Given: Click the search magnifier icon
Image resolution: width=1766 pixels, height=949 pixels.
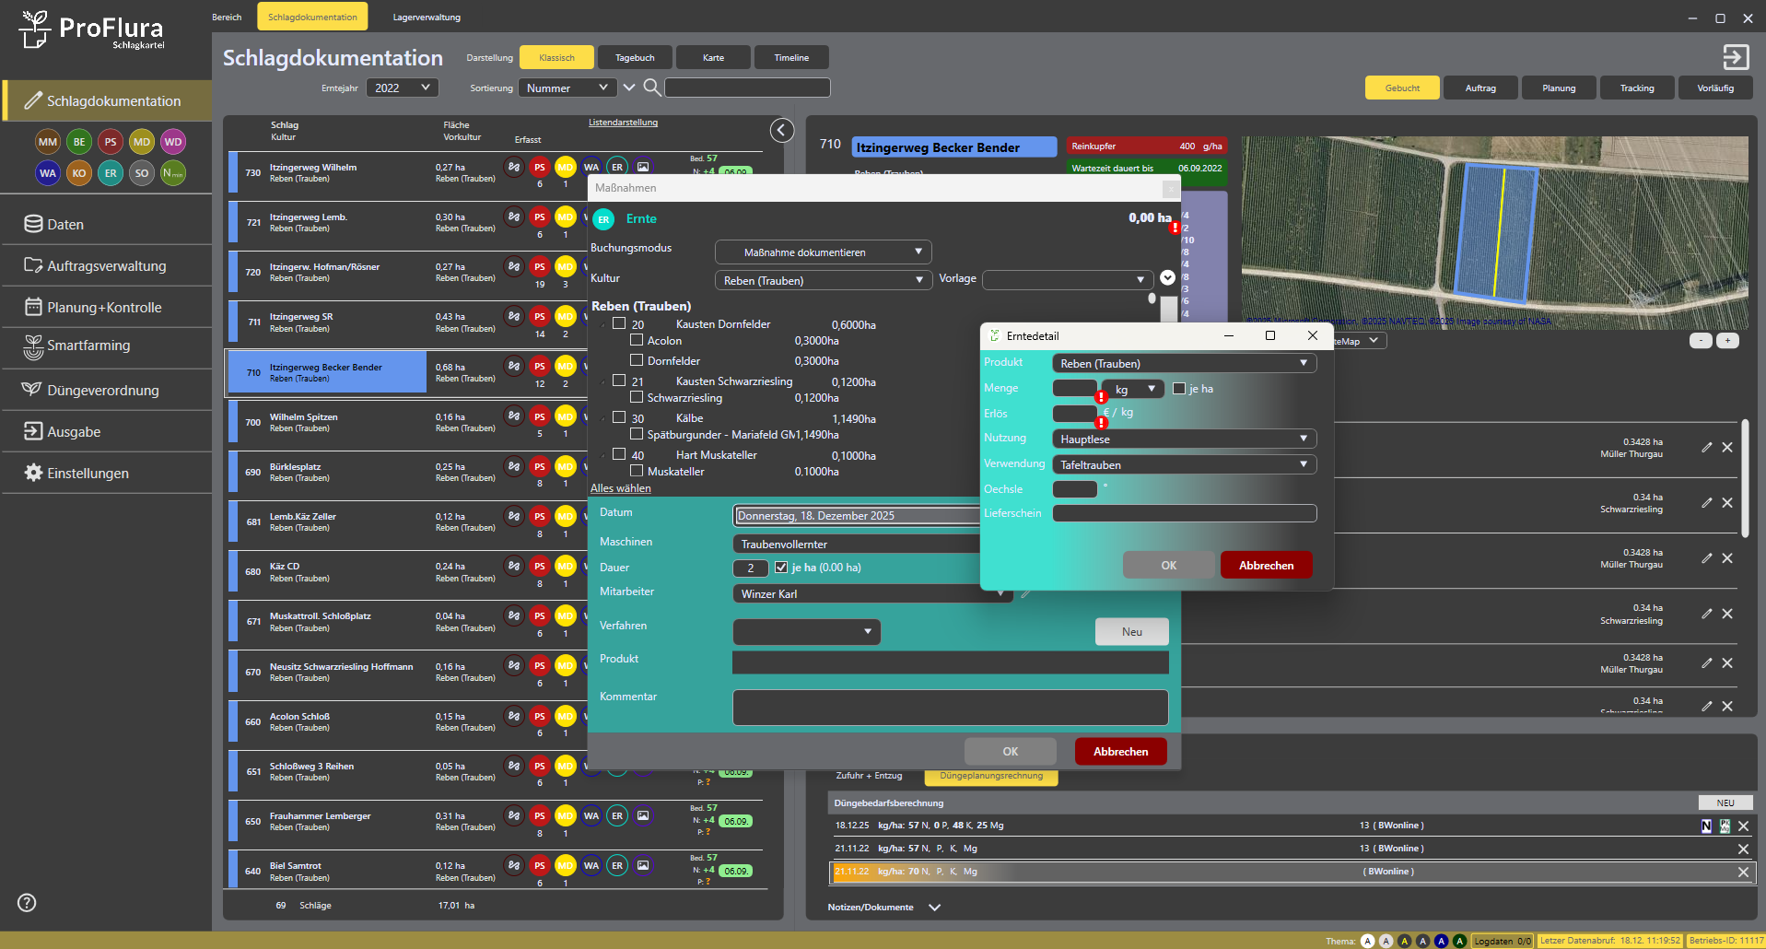Looking at the screenshot, I should click(x=651, y=88).
